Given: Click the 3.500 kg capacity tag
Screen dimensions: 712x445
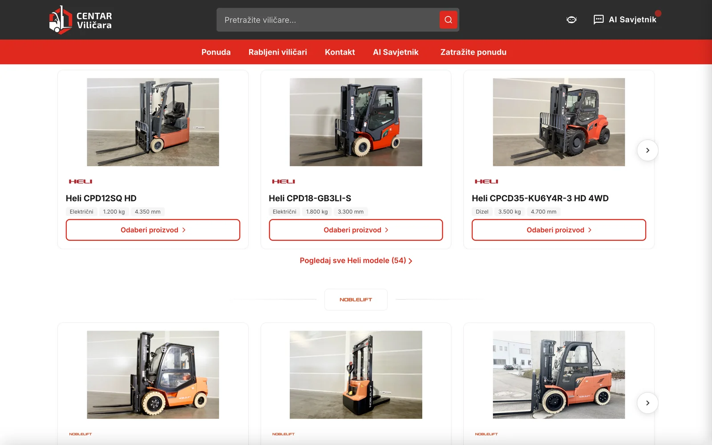Looking at the screenshot, I should 510,212.
